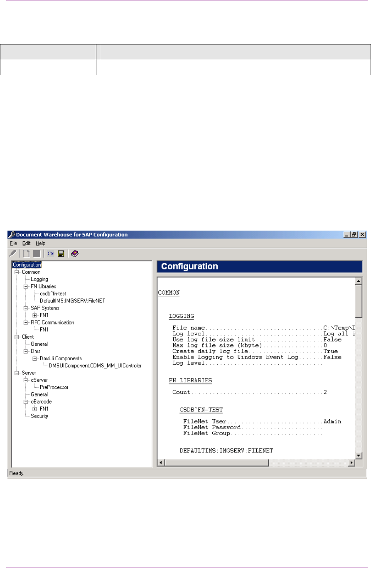This screenshot has height=568, width=371.
Task: Click the new blank page toolbar icon
Action: coord(26,253)
